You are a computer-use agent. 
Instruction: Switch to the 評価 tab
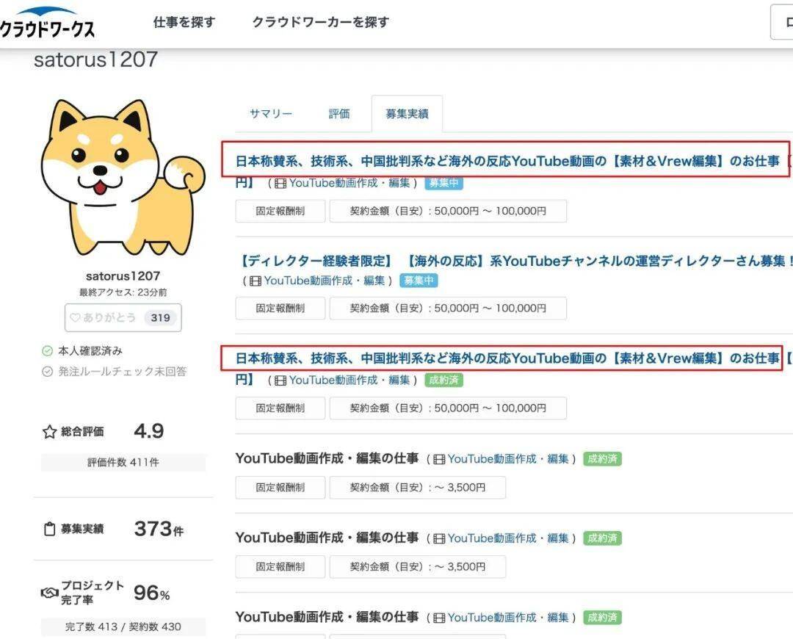click(x=338, y=114)
